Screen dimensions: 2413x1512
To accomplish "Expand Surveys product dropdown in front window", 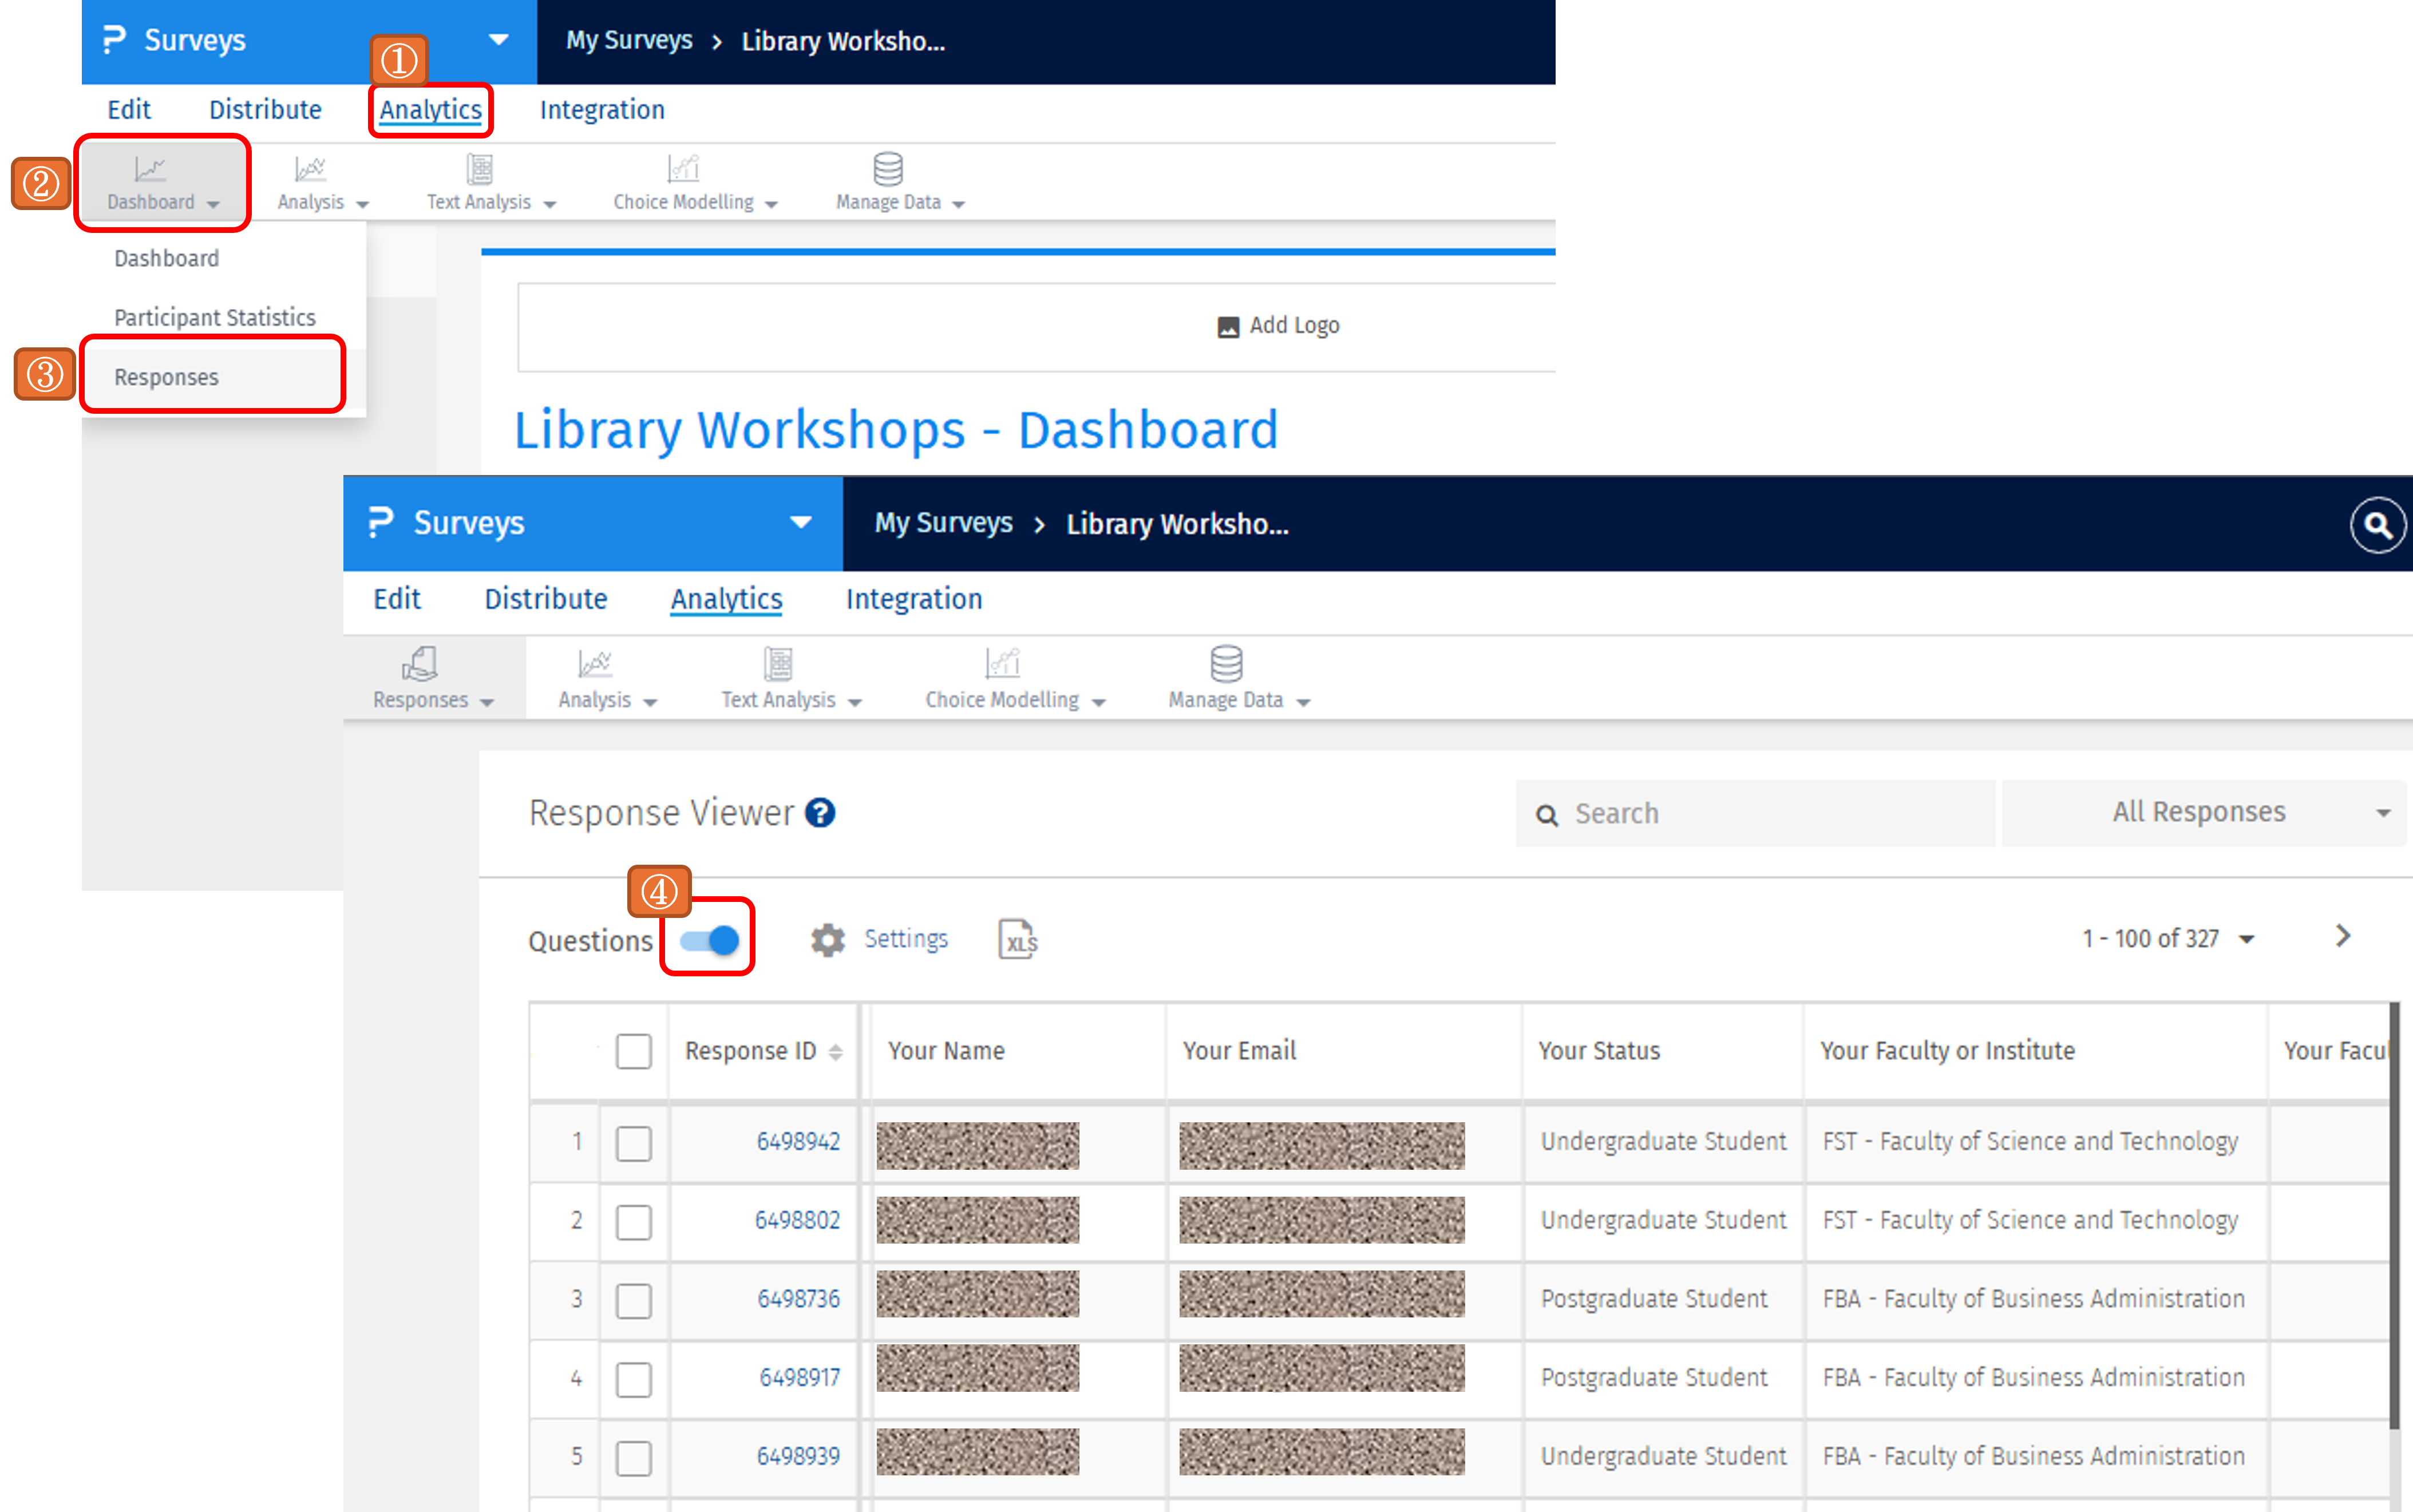I will pyautogui.click(x=801, y=522).
